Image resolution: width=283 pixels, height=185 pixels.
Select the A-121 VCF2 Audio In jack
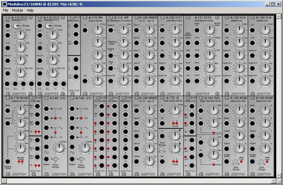[197, 30]
